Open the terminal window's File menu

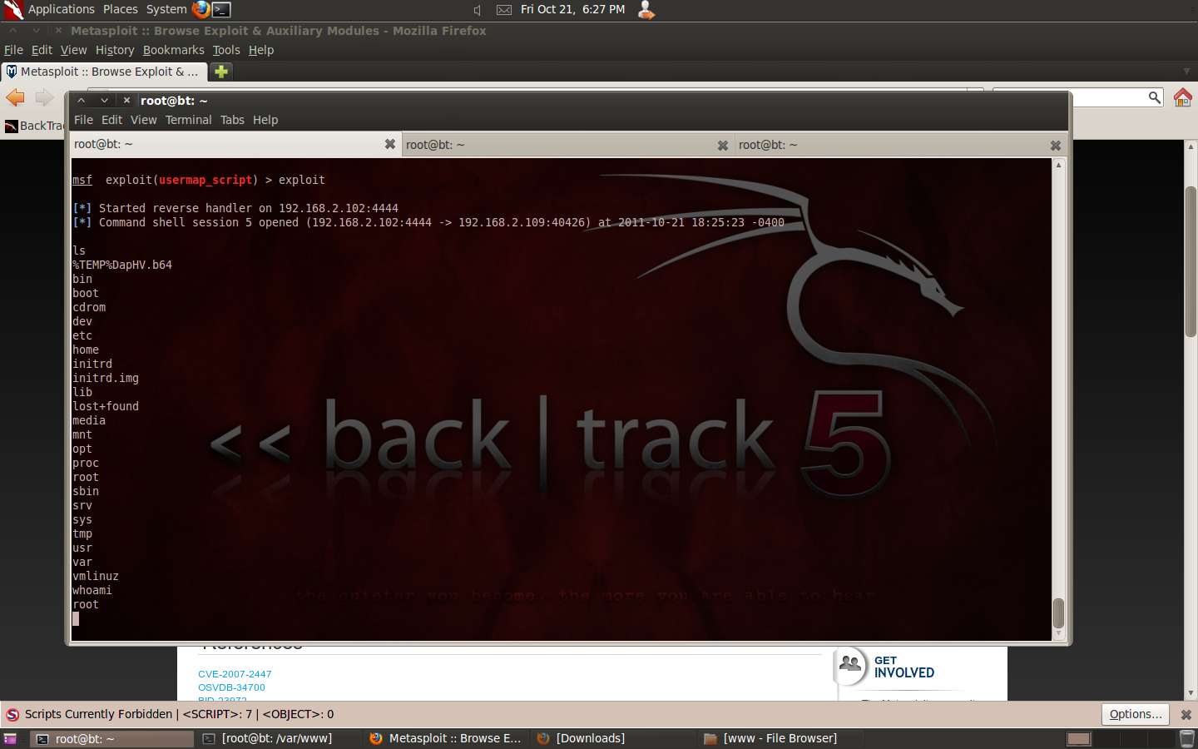(x=83, y=120)
